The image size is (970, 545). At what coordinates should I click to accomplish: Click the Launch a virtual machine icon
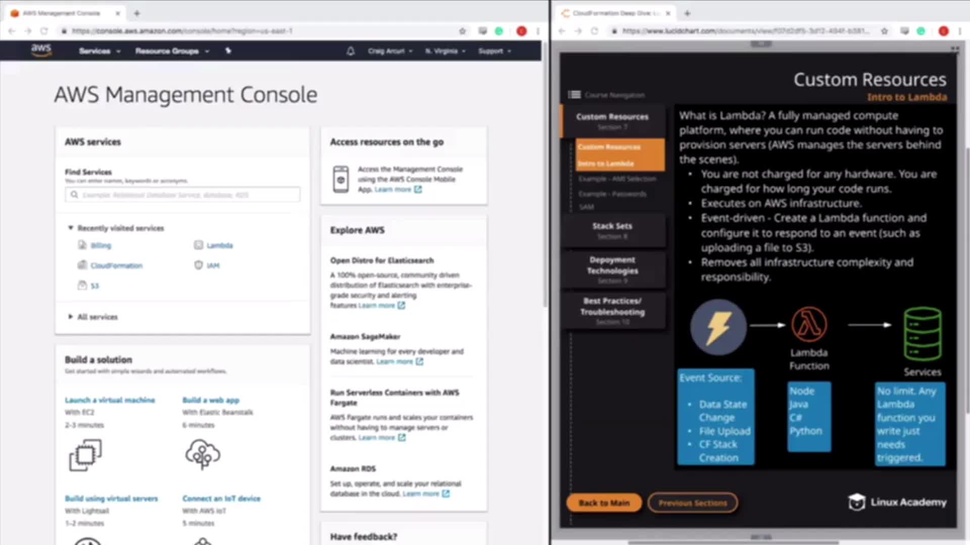(x=85, y=455)
